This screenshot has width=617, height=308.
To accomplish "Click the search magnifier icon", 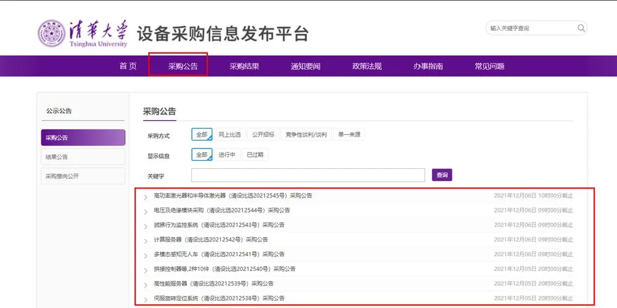I will click(581, 28).
